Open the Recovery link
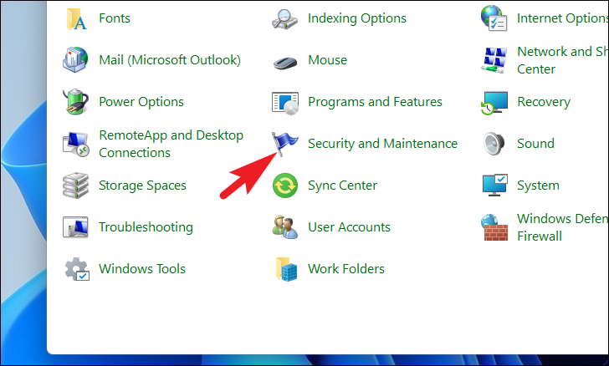Viewport: 609px width, 366px height. tap(544, 102)
